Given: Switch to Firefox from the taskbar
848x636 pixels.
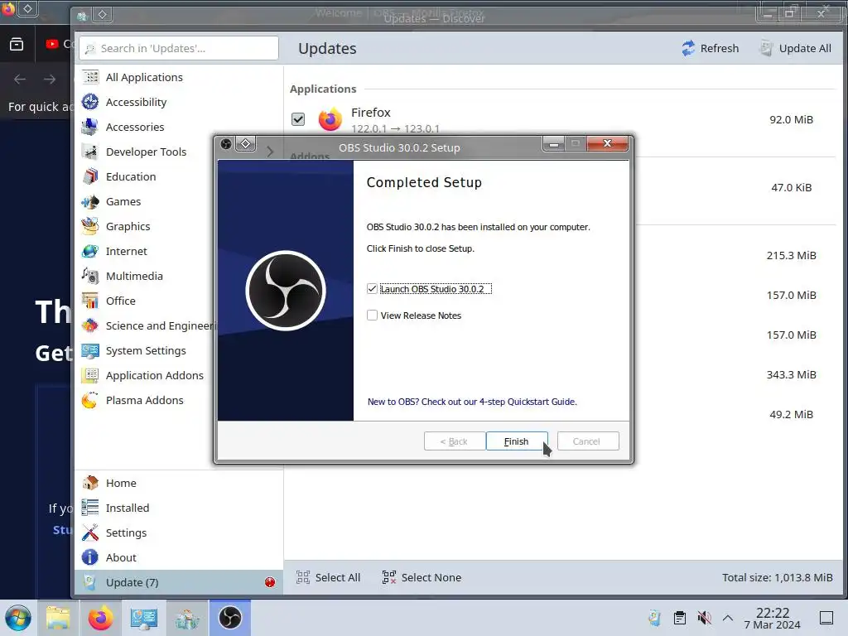Looking at the screenshot, I should 100,618.
